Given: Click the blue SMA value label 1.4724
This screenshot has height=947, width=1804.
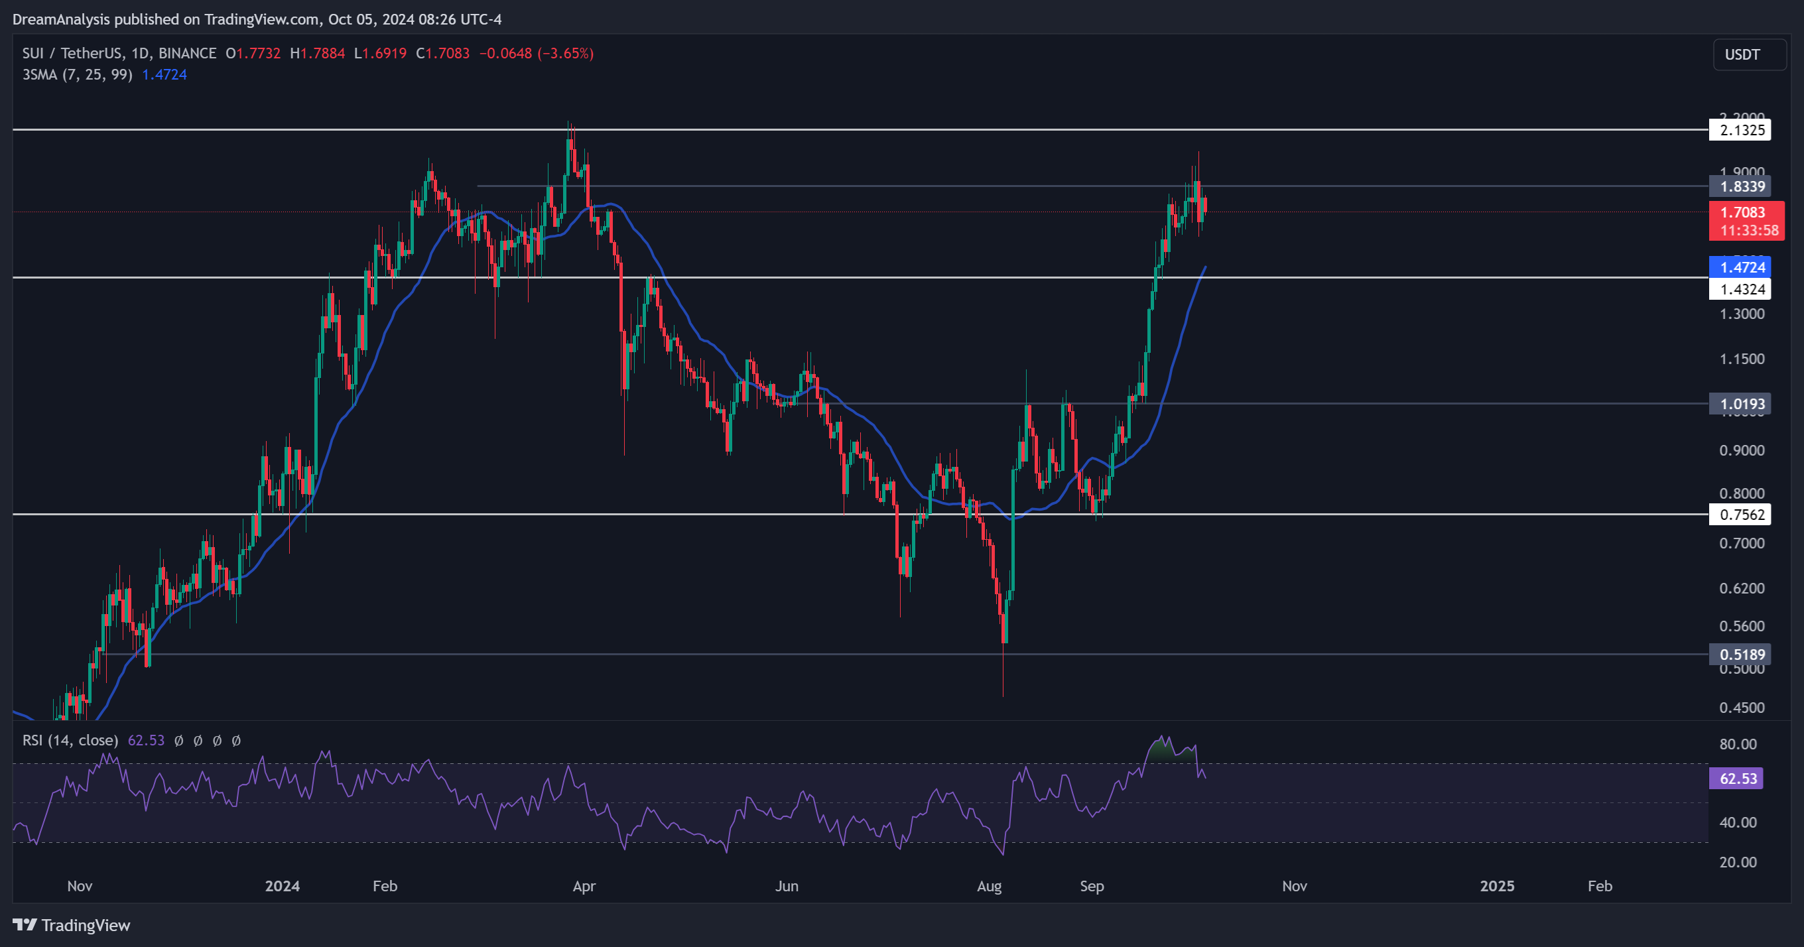Looking at the screenshot, I should click(1740, 267).
